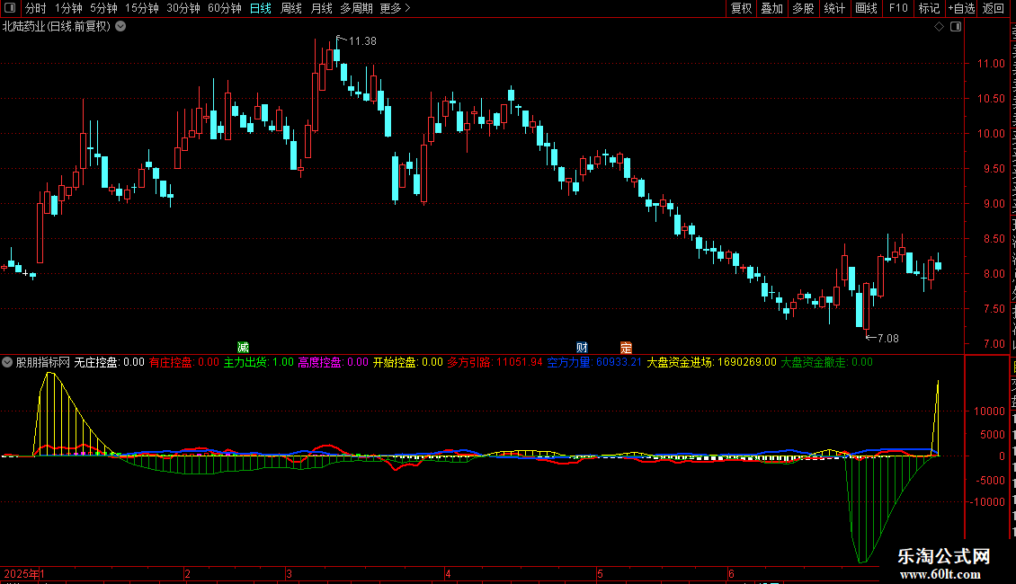1016x584 pixels.
Task: Open F10 company info
Action: coord(898,8)
